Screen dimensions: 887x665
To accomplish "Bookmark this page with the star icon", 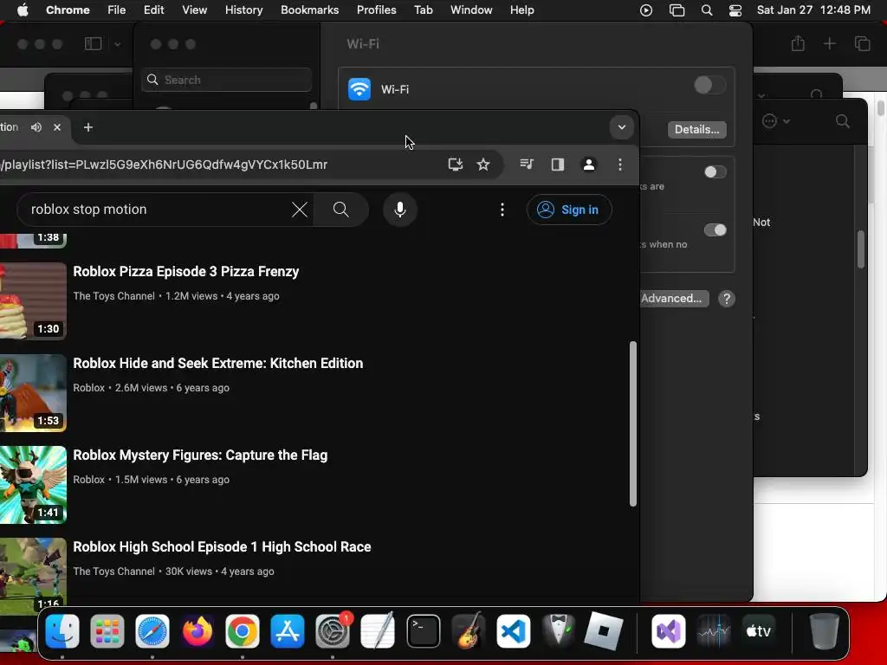I will pyautogui.click(x=483, y=165).
